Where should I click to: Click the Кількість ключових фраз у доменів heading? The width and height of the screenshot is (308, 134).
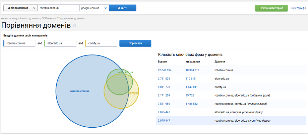coord(190,54)
